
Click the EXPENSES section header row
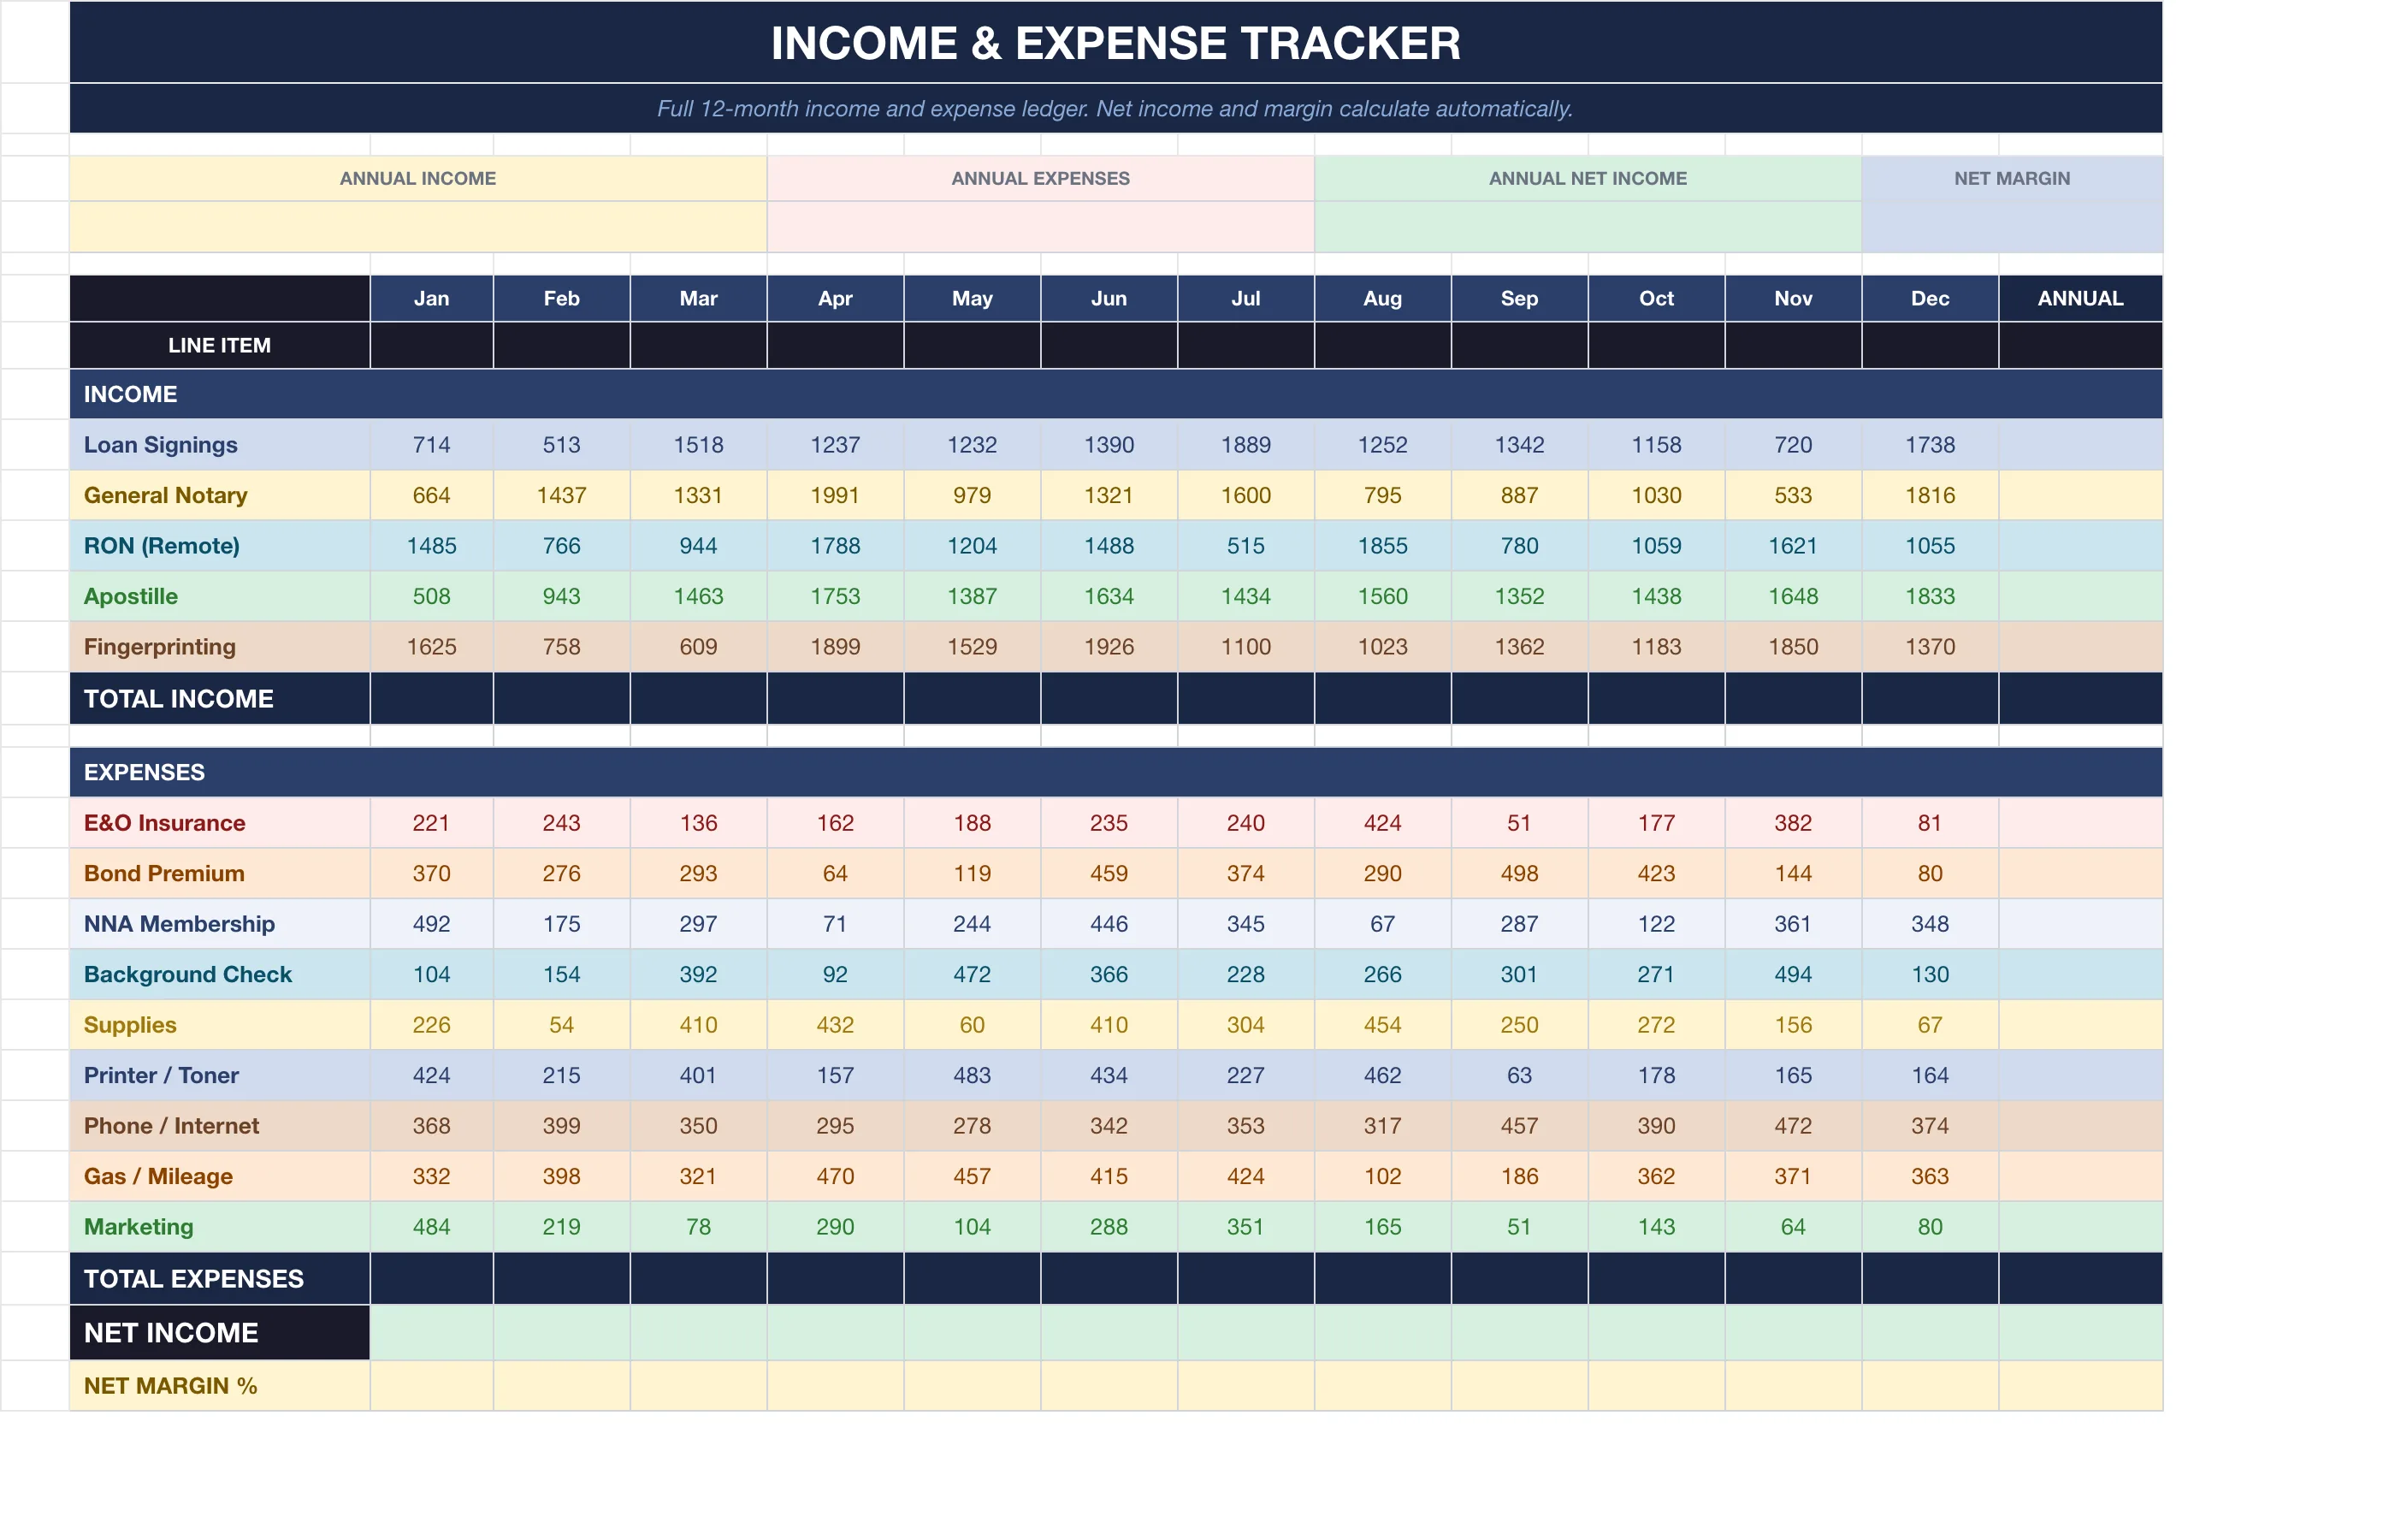pyautogui.click(x=1115, y=772)
